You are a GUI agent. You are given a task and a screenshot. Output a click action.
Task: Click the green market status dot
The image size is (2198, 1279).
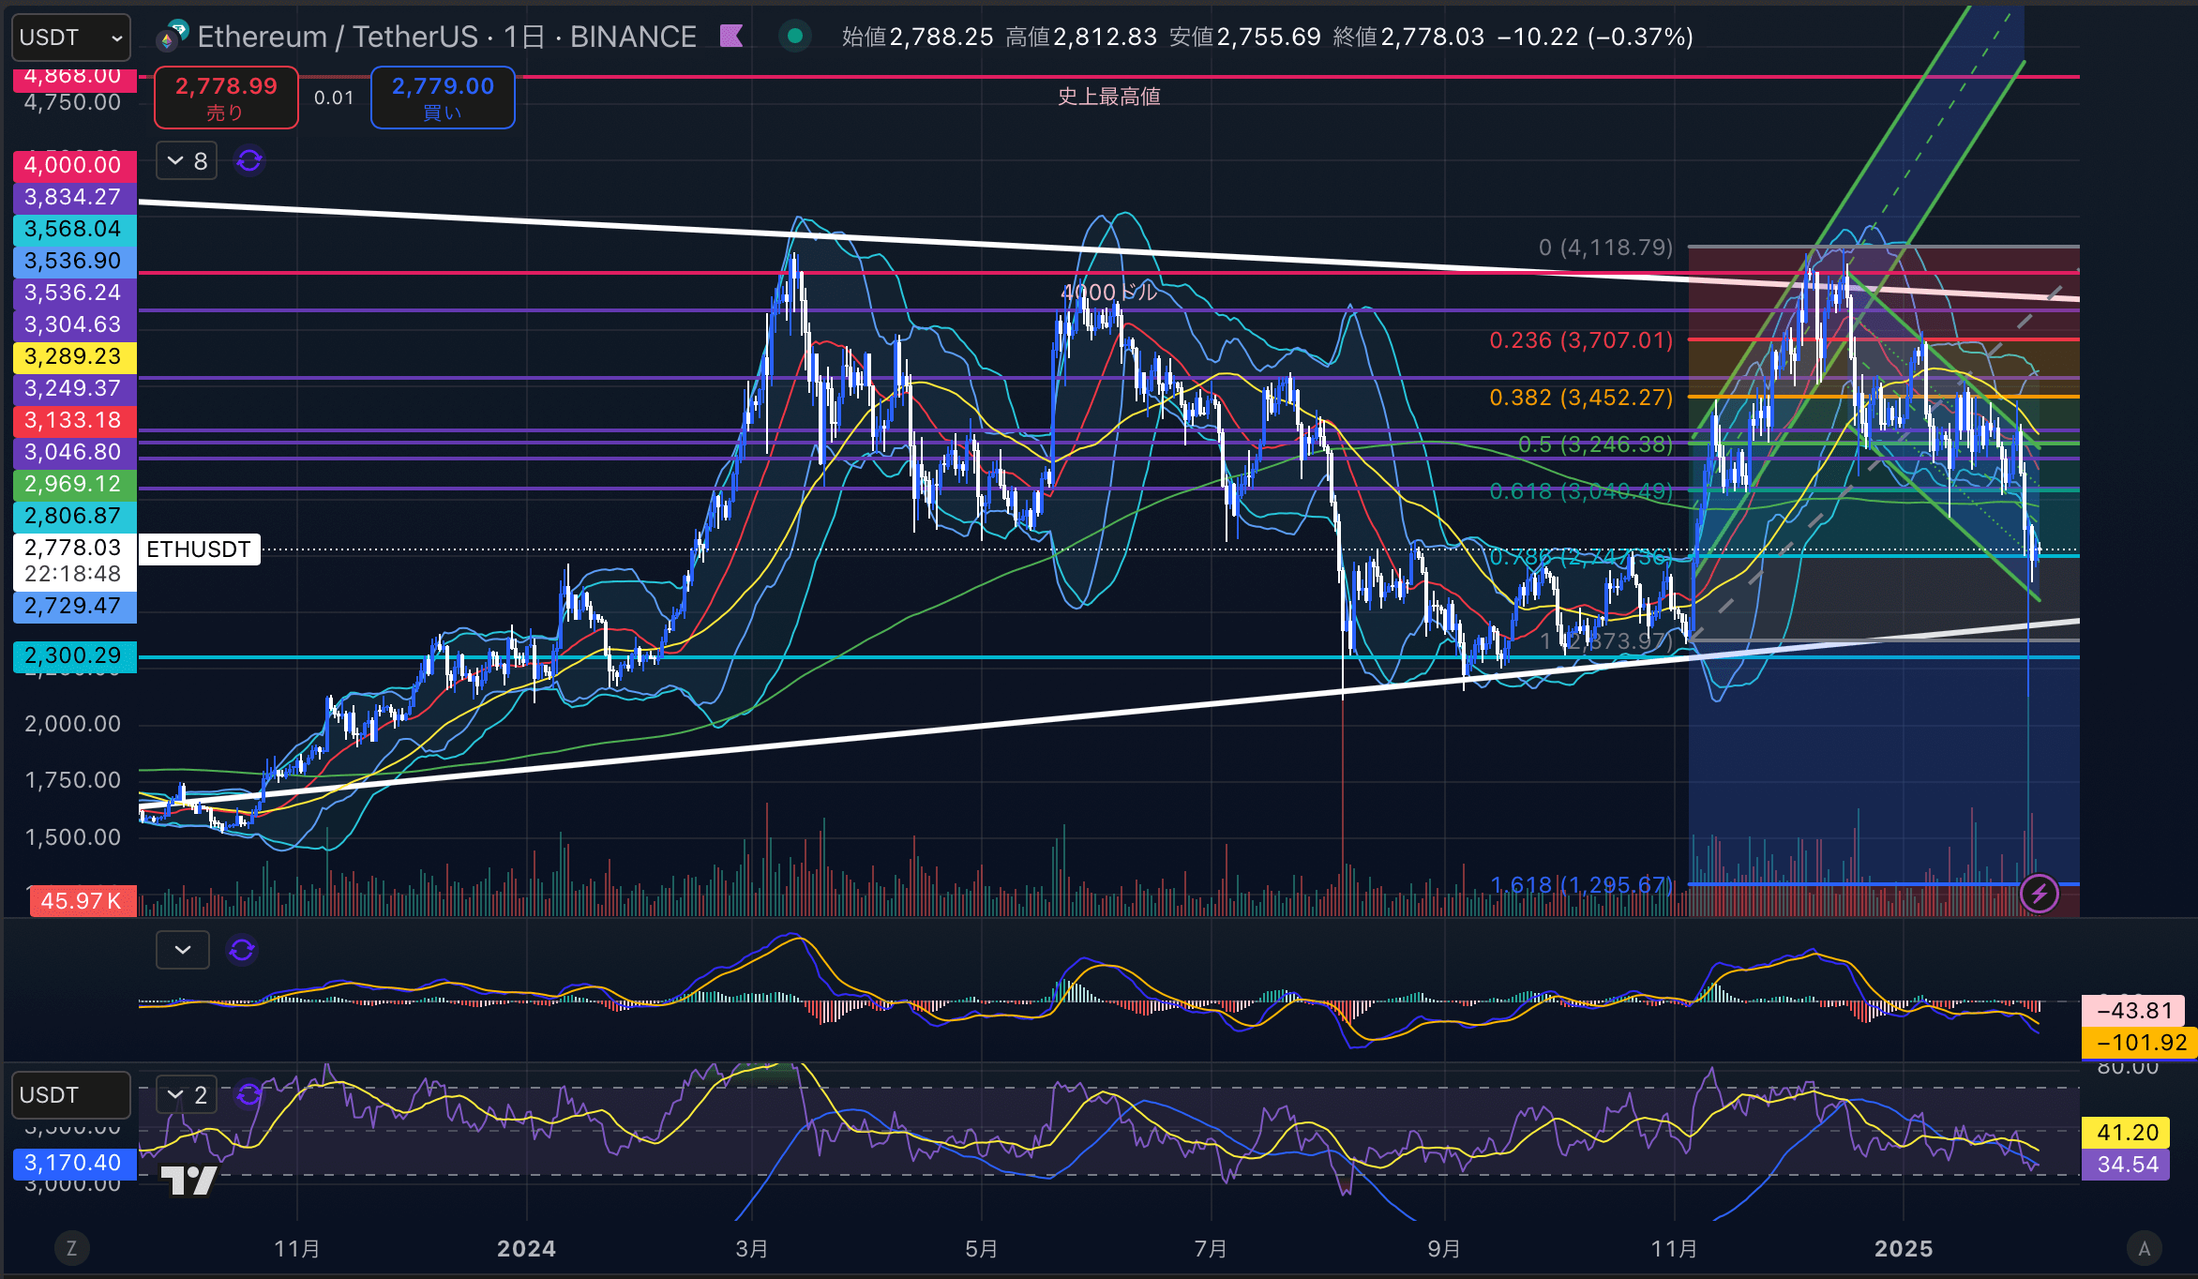tap(795, 37)
